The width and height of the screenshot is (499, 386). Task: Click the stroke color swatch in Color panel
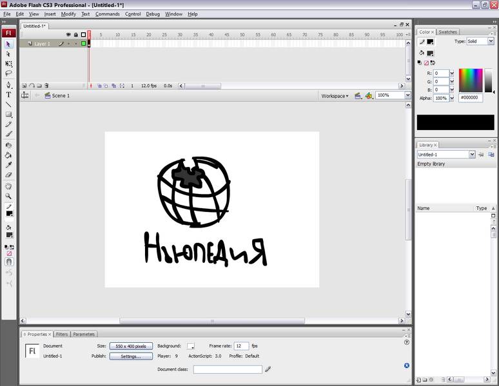pyautogui.click(x=430, y=42)
